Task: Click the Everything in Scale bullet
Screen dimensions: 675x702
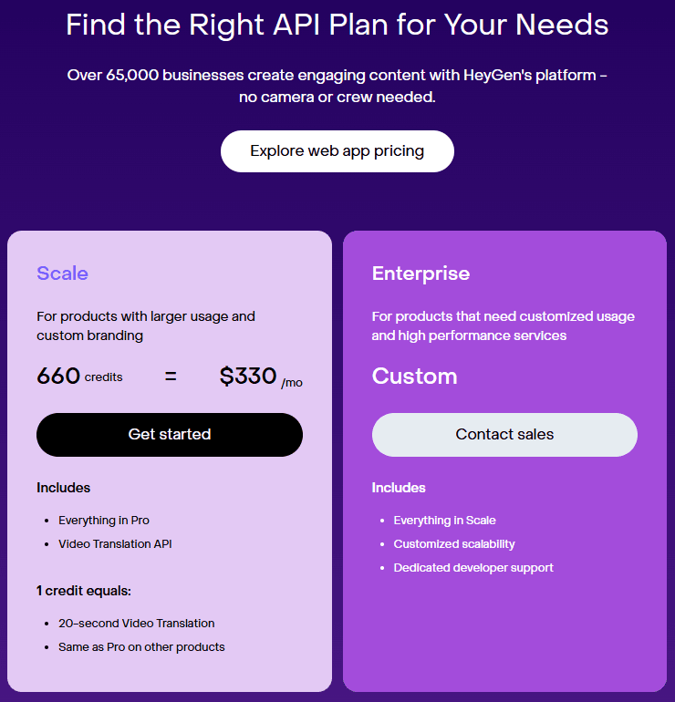Action: click(x=444, y=521)
